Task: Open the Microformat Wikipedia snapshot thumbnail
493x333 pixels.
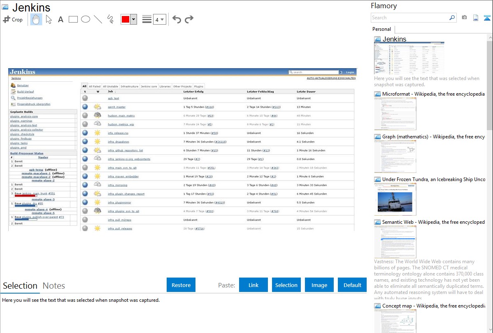Action: tap(395, 114)
